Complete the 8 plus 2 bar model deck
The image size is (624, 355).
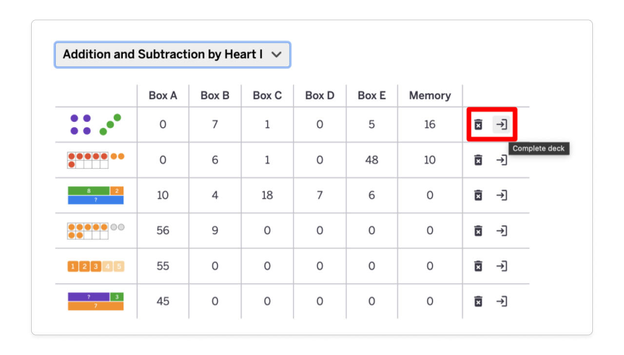click(x=502, y=195)
